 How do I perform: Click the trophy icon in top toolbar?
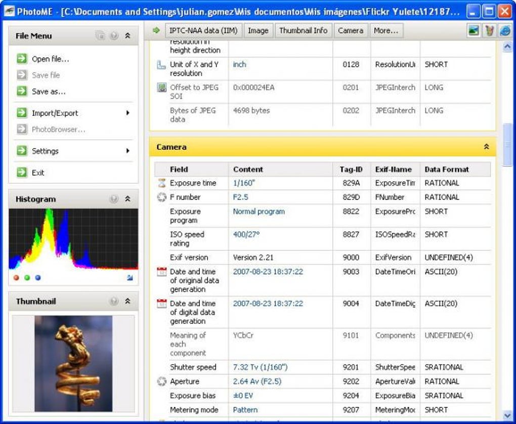pyautogui.click(x=489, y=30)
